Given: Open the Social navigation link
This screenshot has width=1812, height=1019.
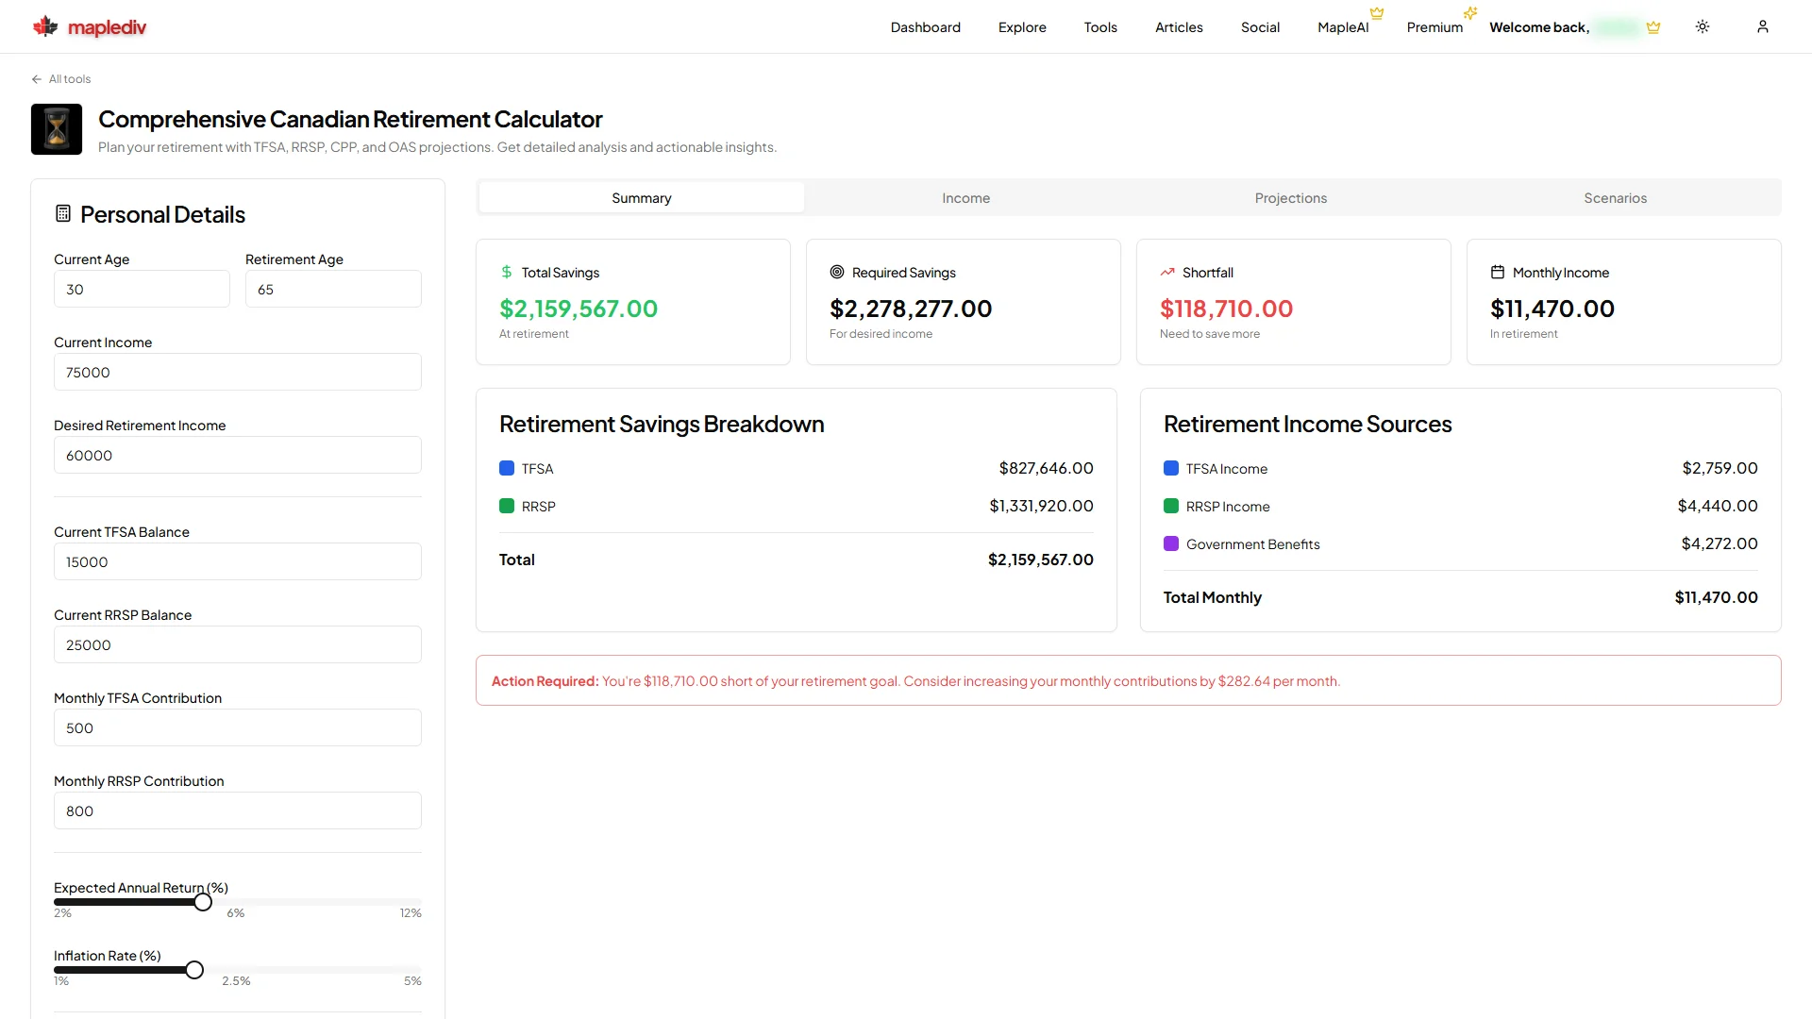Looking at the screenshot, I should [x=1260, y=27].
